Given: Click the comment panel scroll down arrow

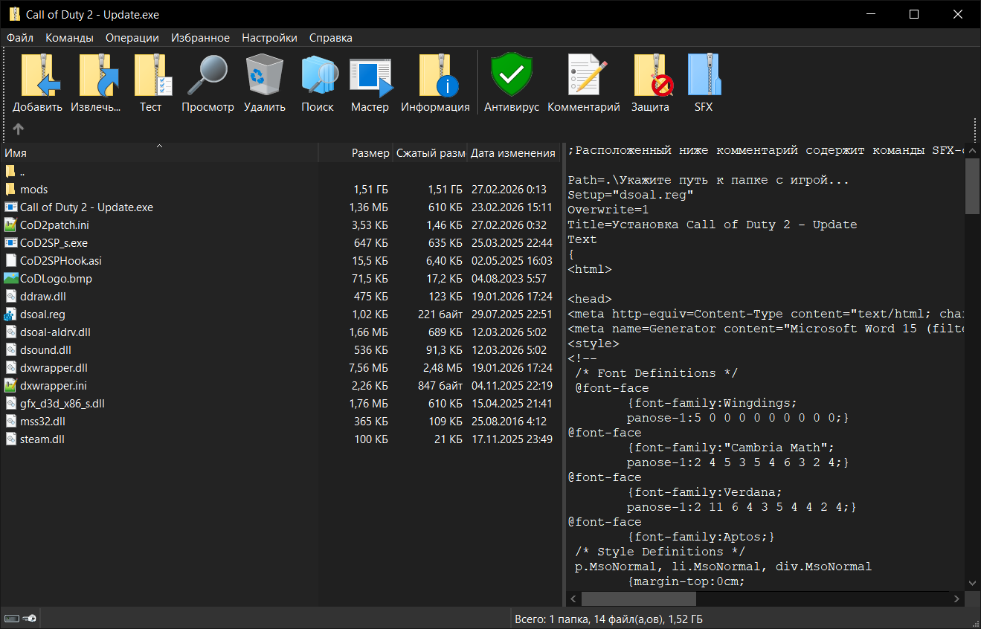Looking at the screenshot, I should pos(972,584).
